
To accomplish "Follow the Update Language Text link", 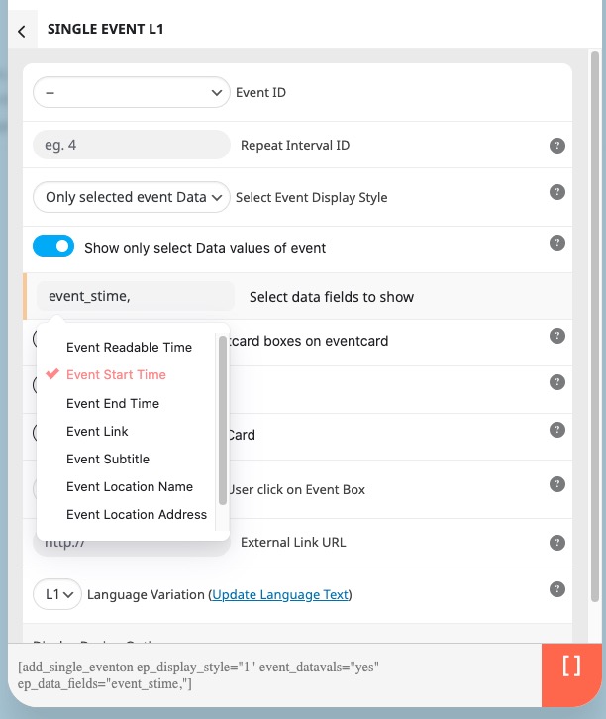I will 280,595.
